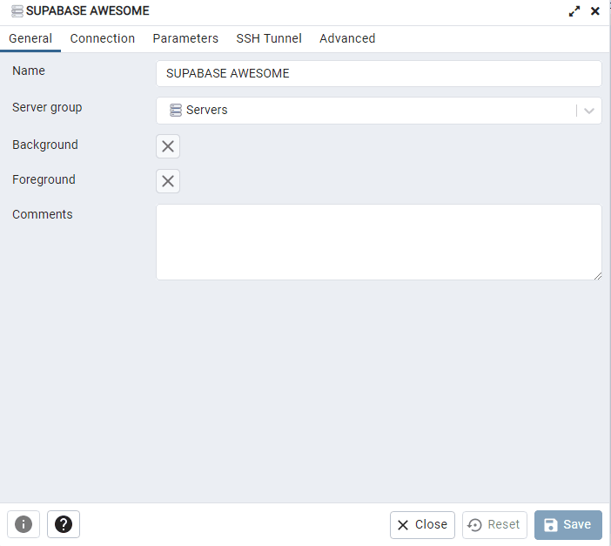
Task: Focus the Name input field
Action: (x=379, y=73)
